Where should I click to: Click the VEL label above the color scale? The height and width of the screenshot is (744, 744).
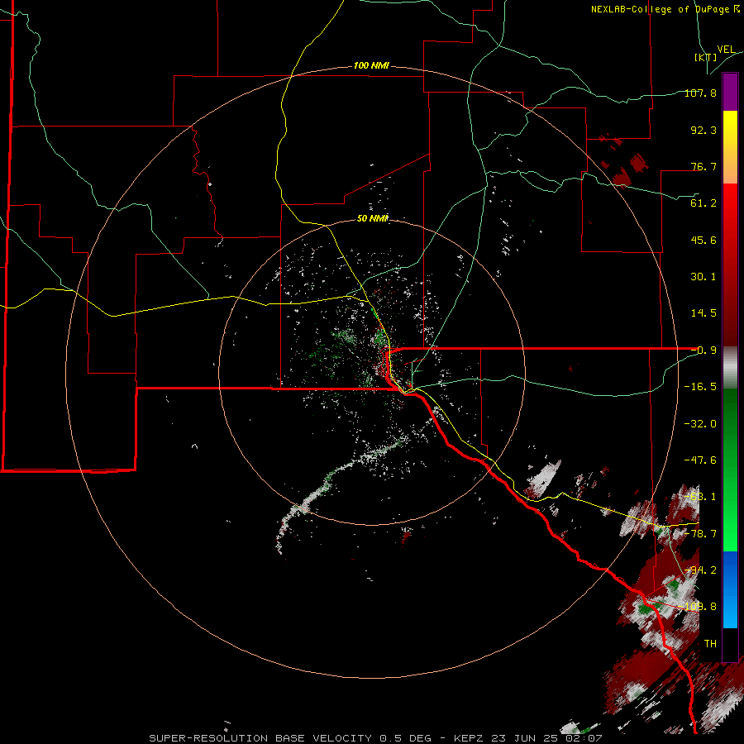click(x=726, y=50)
